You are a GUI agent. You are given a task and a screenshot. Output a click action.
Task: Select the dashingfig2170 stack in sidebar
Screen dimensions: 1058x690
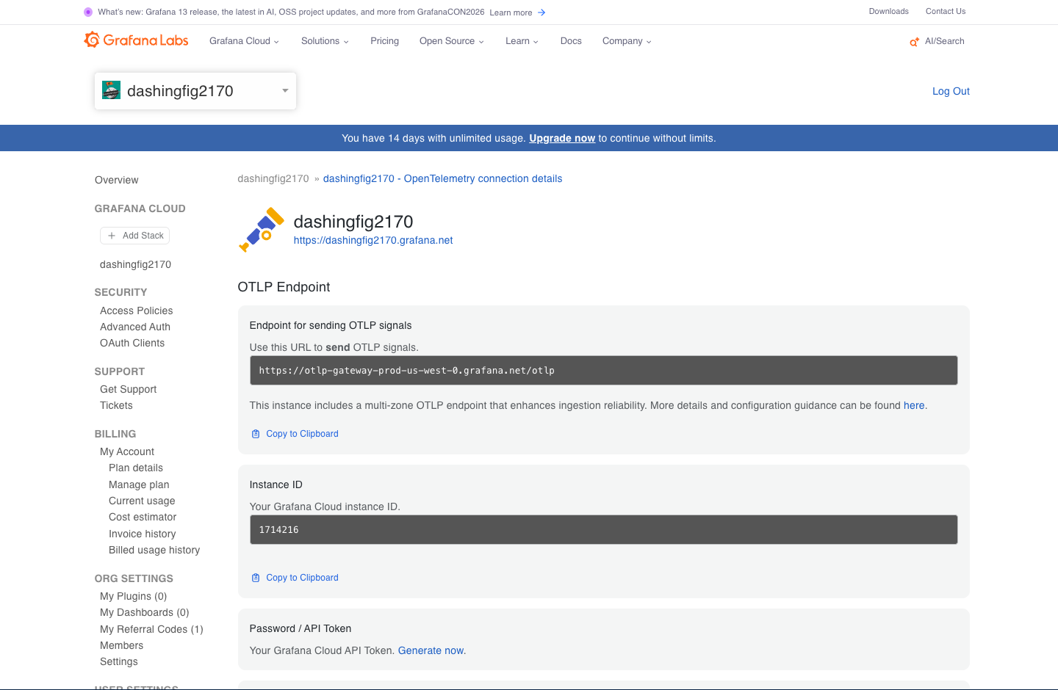[x=135, y=264]
